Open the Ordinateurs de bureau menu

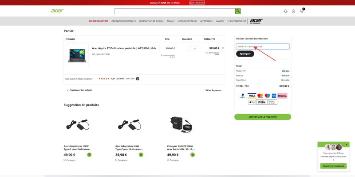[151, 21]
